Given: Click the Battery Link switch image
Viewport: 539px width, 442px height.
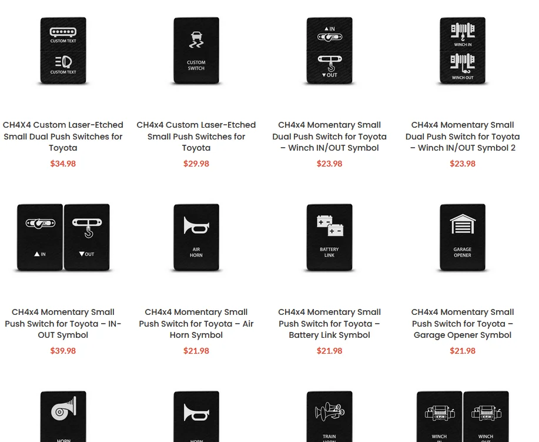Looking at the screenshot, I should click(x=329, y=237).
